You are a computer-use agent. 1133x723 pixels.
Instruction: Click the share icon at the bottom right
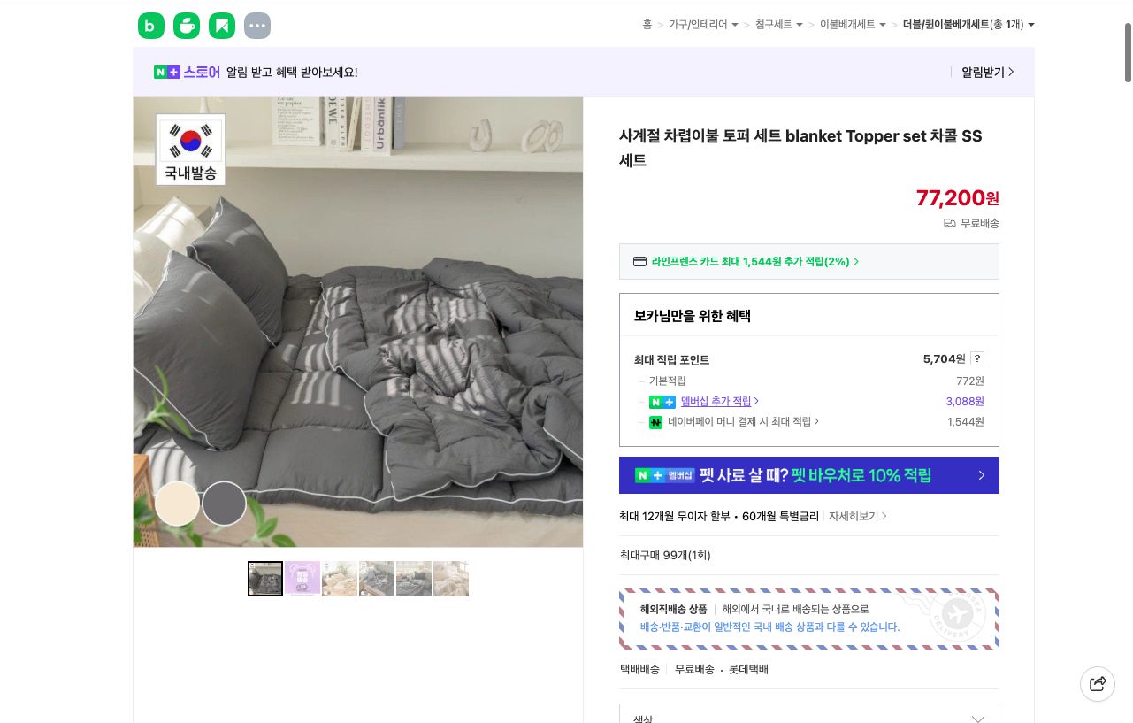[x=1098, y=683]
